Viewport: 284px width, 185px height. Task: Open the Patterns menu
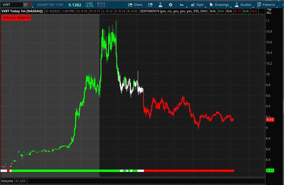click(x=266, y=5)
